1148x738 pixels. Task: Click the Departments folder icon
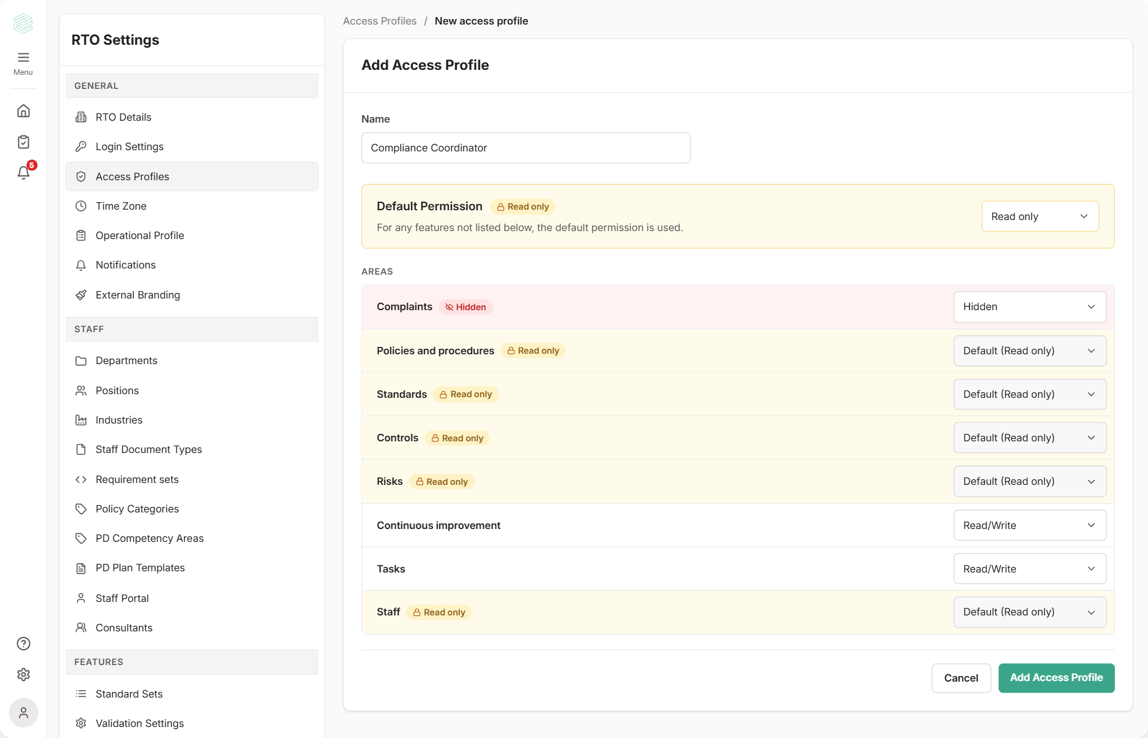(81, 360)
